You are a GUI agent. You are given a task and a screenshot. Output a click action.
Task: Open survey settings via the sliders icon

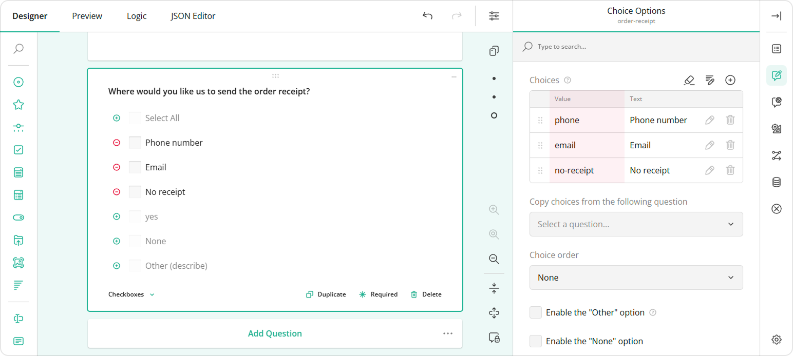click(x=494, y=16)
